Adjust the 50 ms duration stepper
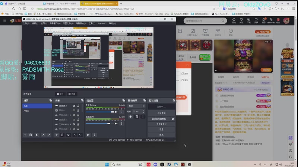 (143, 111)
